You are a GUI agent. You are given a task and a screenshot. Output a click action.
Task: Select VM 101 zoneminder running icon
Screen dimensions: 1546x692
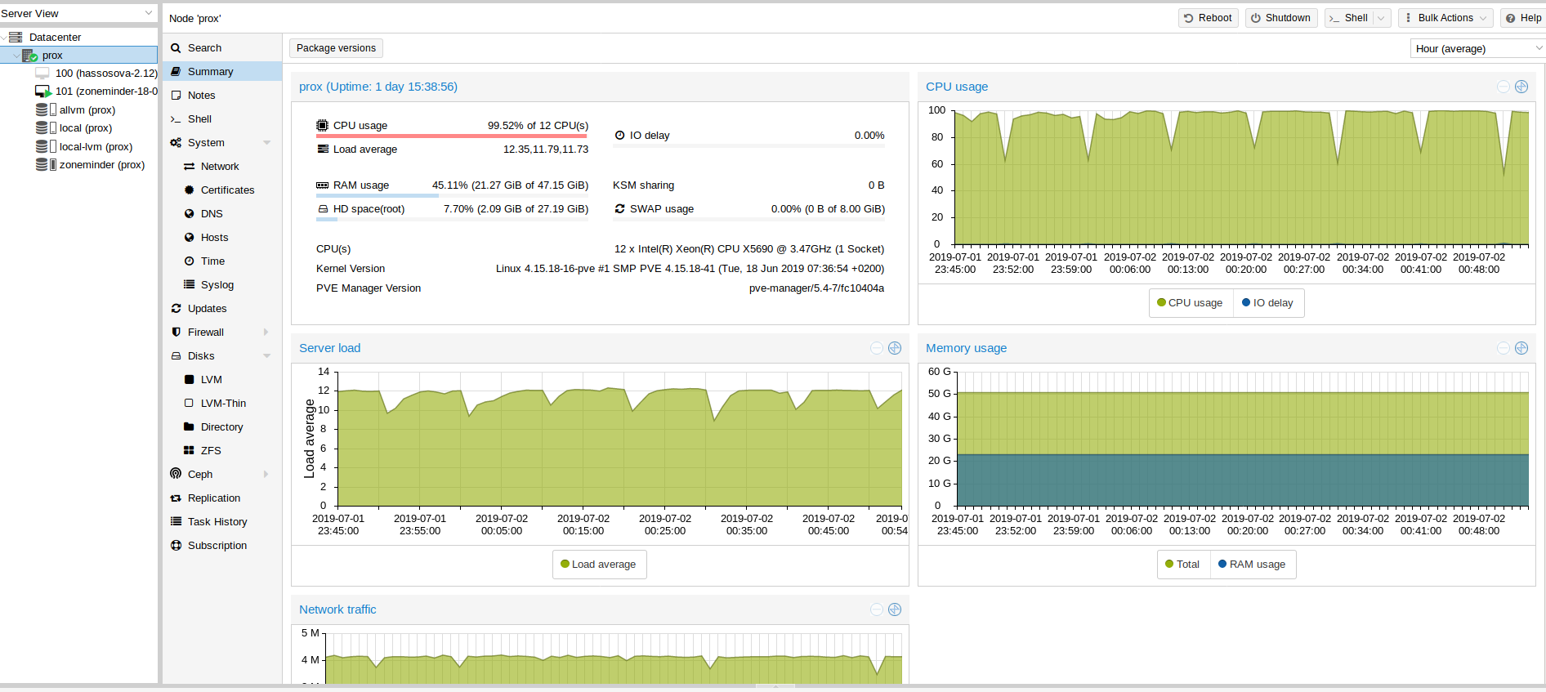click(43, 92)
